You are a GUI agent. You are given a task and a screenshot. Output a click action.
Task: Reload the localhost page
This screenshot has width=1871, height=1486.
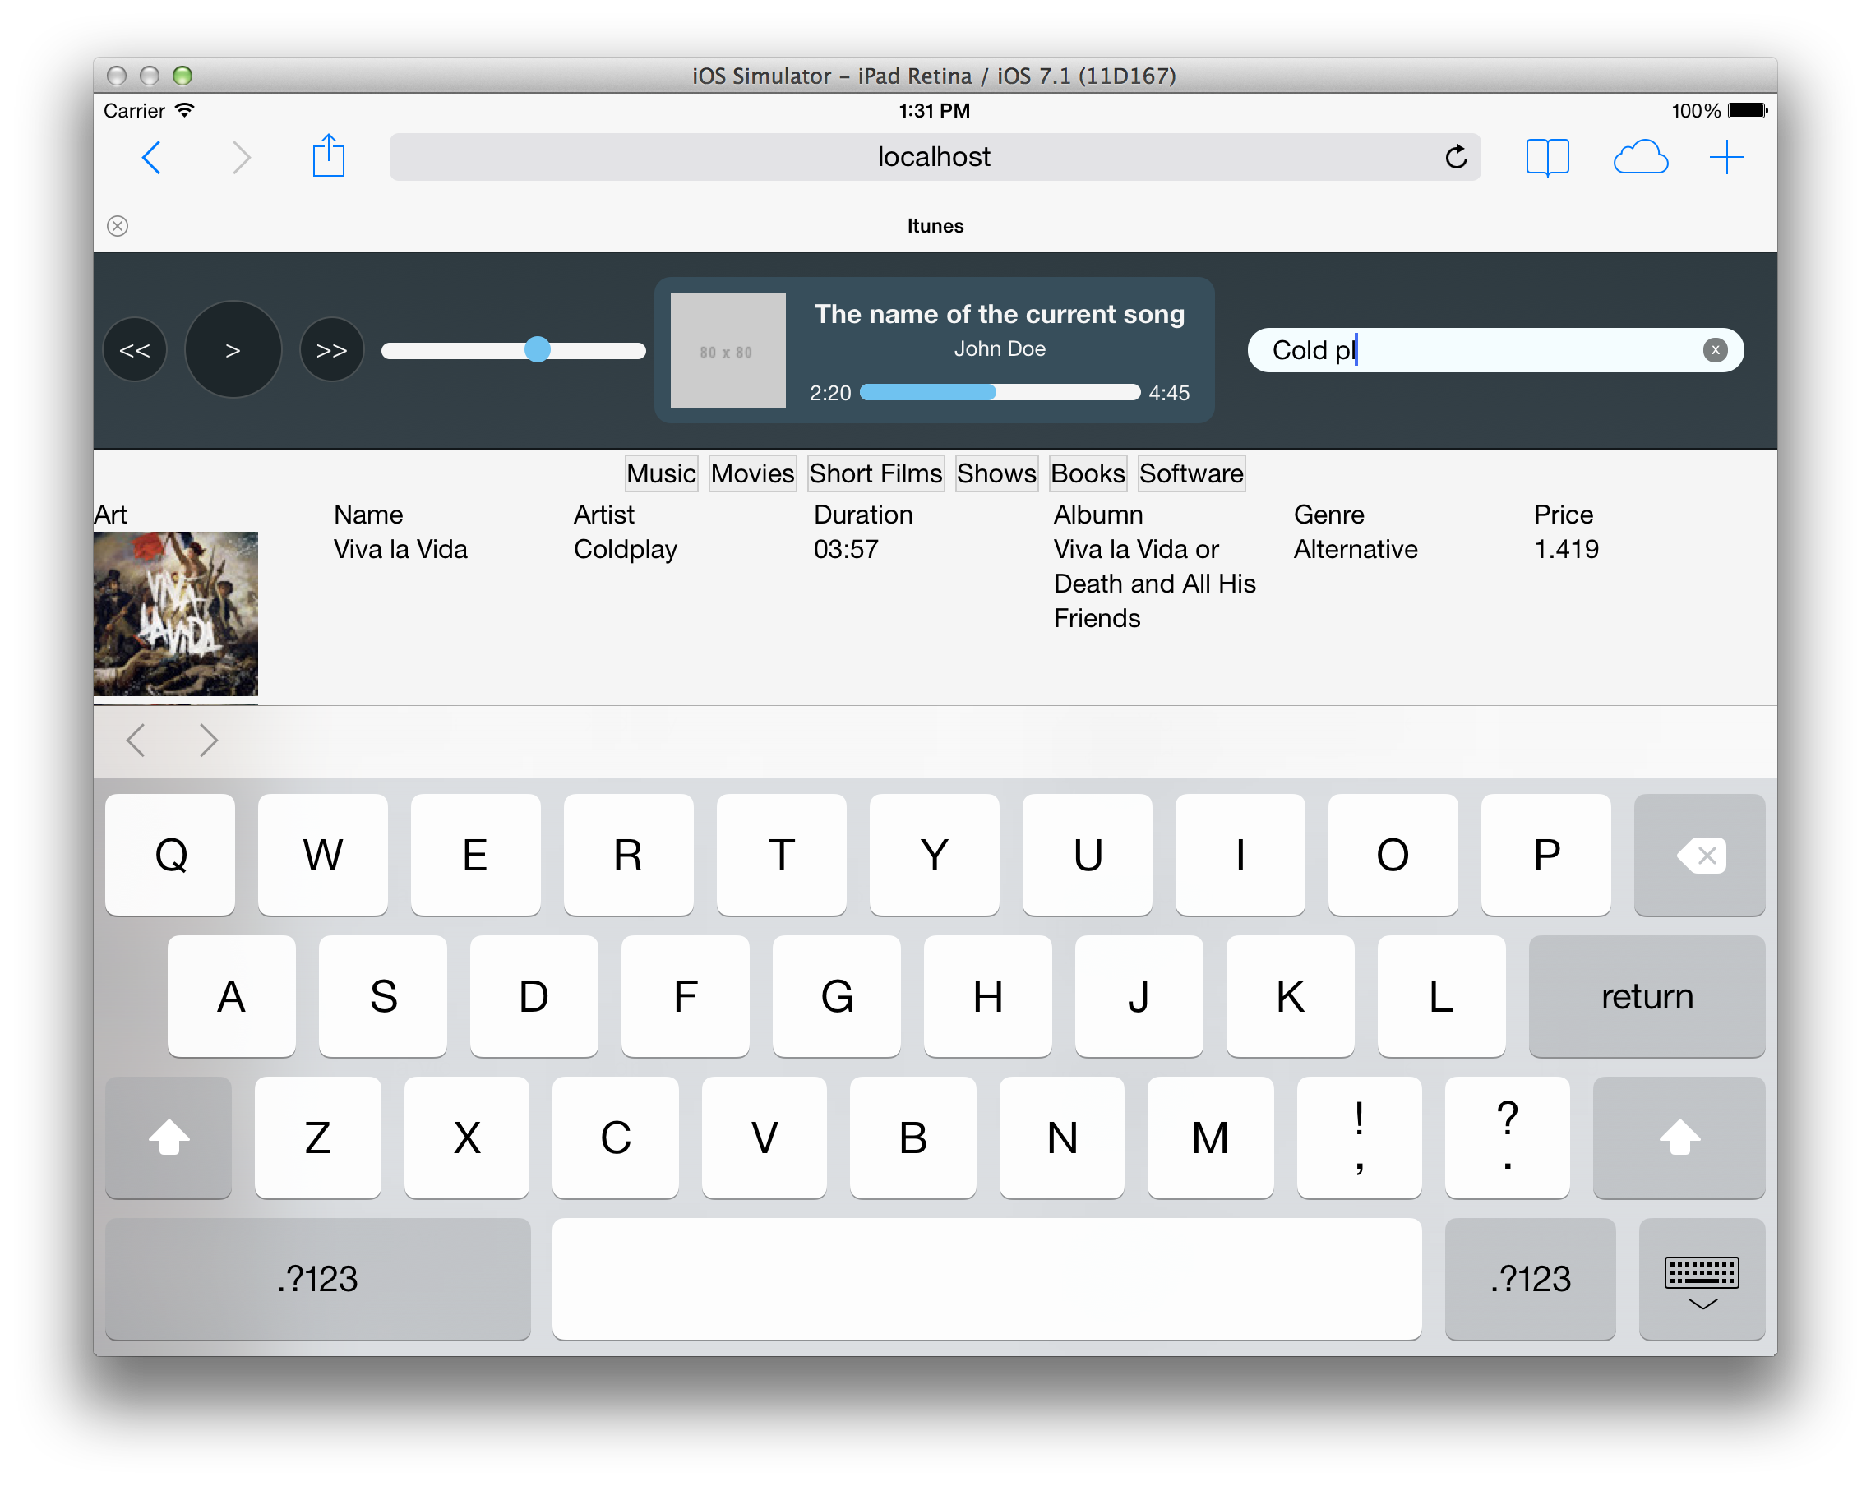1456,157
